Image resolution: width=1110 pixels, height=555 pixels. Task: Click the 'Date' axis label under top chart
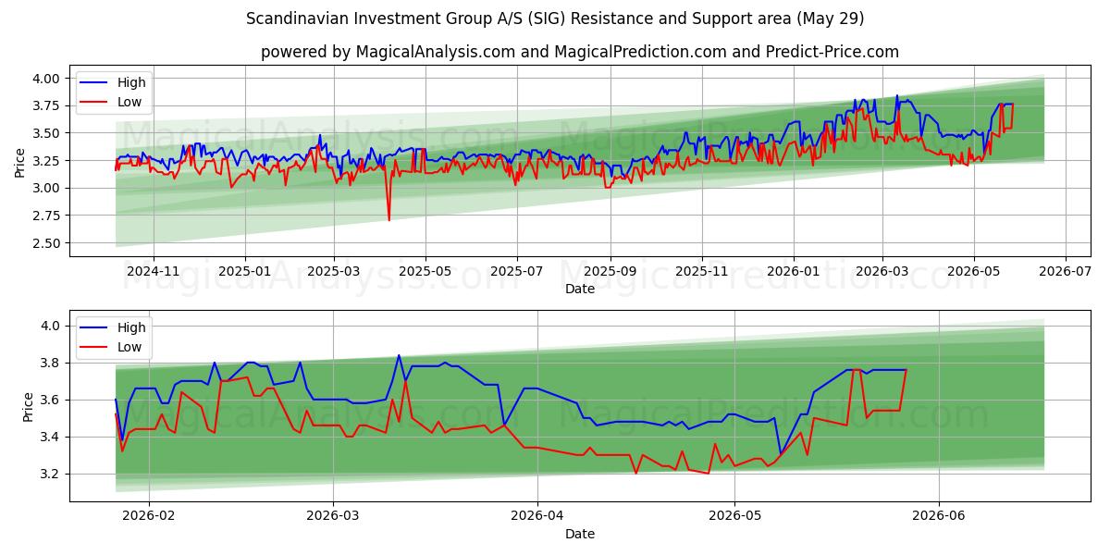coord(580,289)
